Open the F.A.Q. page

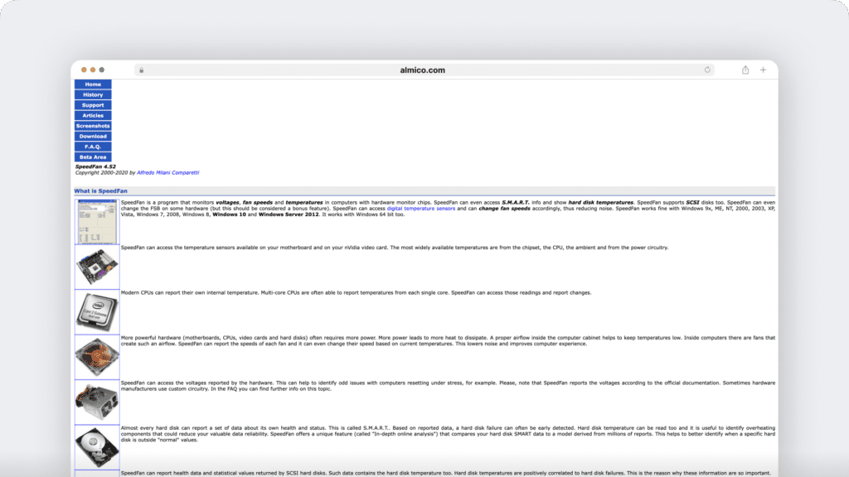93,147
